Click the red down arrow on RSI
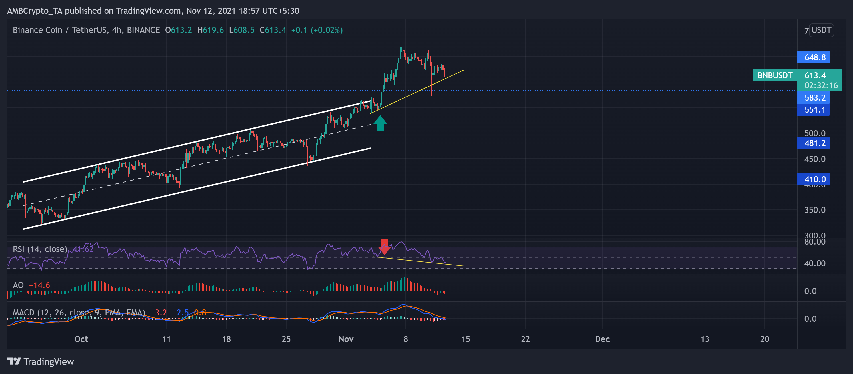853x374 pixels. pos(384,247)
